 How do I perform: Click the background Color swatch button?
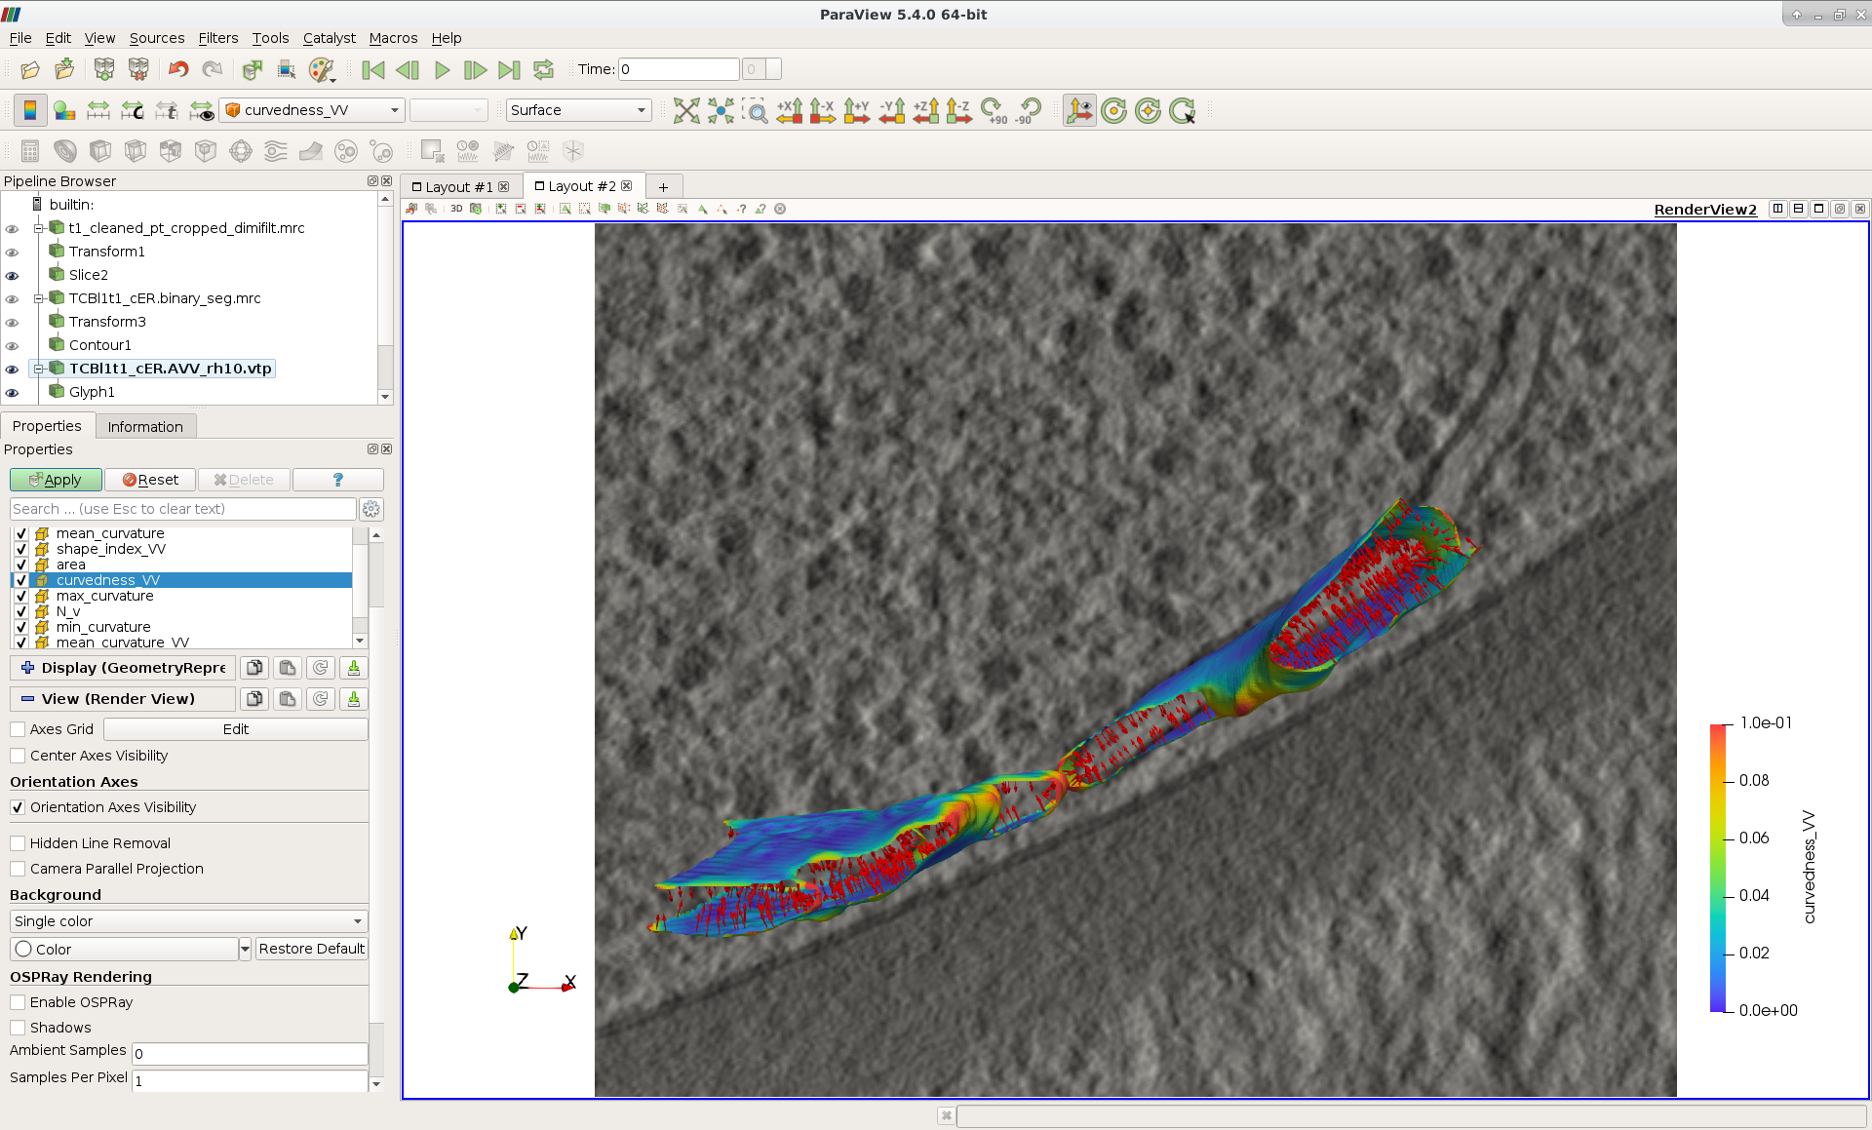click(x=124, y=949)
